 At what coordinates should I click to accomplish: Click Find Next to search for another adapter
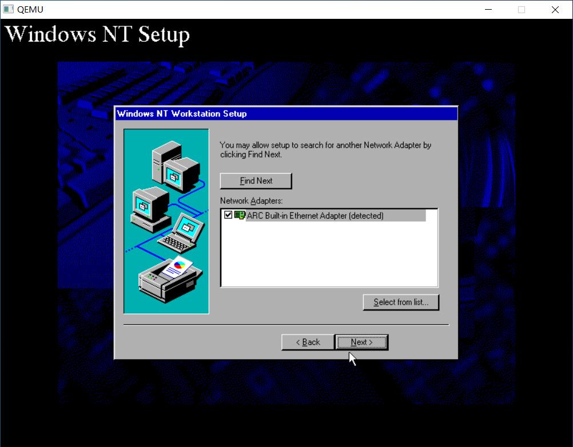pyautogui.click(x=255, y=180)
